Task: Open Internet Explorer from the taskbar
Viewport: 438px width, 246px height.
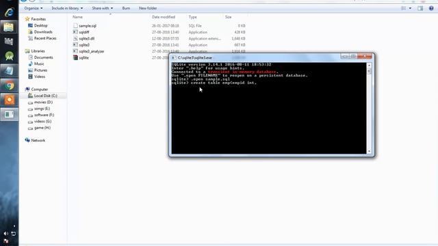Action: (9, 12)
